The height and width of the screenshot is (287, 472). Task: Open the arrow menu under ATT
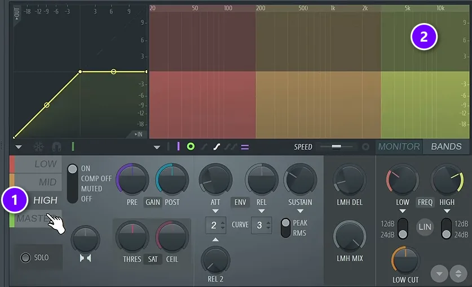pos(215,211)
